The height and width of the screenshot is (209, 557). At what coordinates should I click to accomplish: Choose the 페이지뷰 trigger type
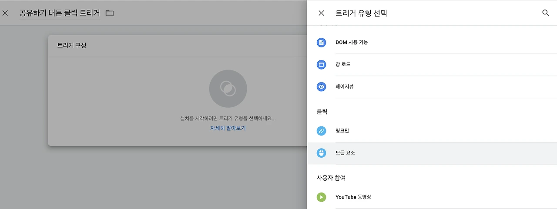click(x=432, y=87)
